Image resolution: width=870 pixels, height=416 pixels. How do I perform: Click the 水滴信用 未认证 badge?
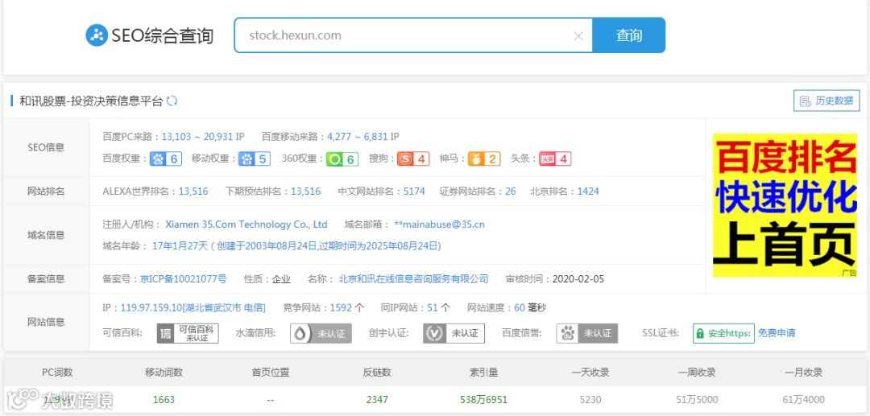click(x=321, y=333)
